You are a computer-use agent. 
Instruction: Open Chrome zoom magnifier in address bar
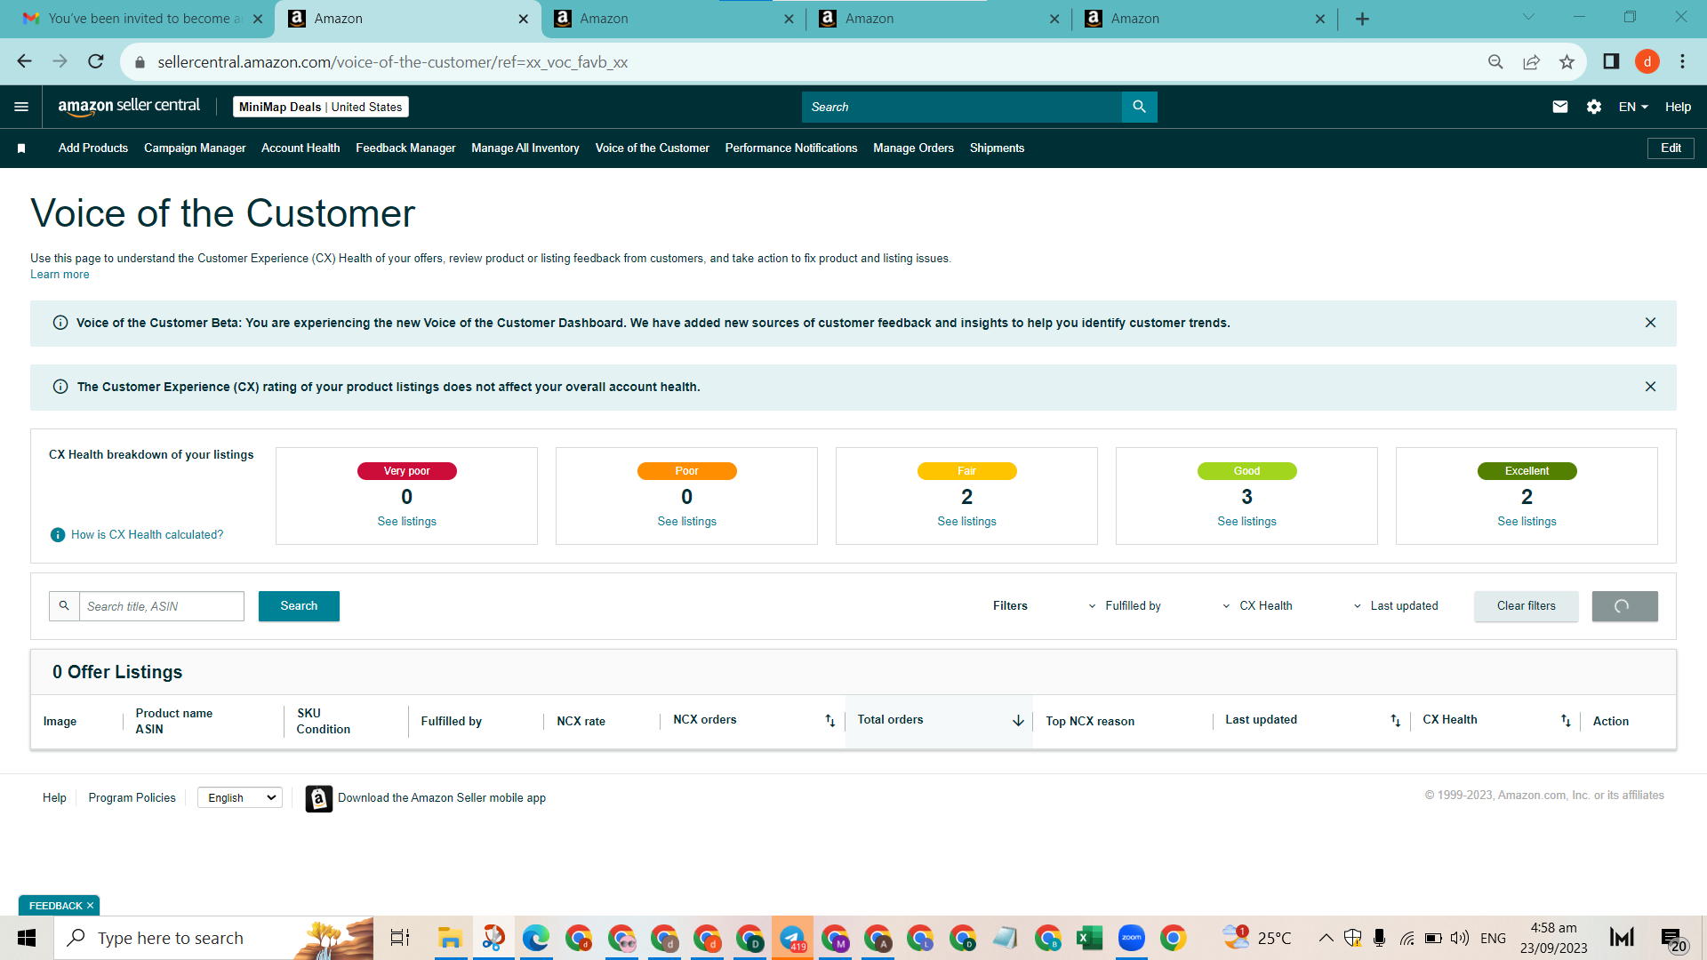point(1495,61)
